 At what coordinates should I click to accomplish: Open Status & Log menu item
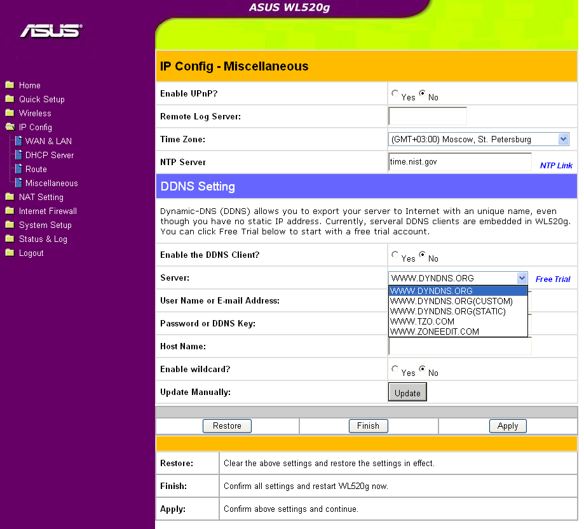(x=43, y=239)
